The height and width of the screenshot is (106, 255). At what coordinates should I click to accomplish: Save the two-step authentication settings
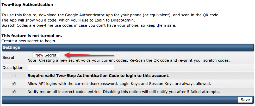[245, 100]
